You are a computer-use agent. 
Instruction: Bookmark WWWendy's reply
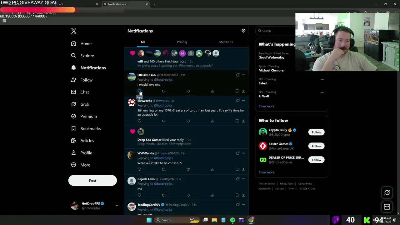coord(237,169)
